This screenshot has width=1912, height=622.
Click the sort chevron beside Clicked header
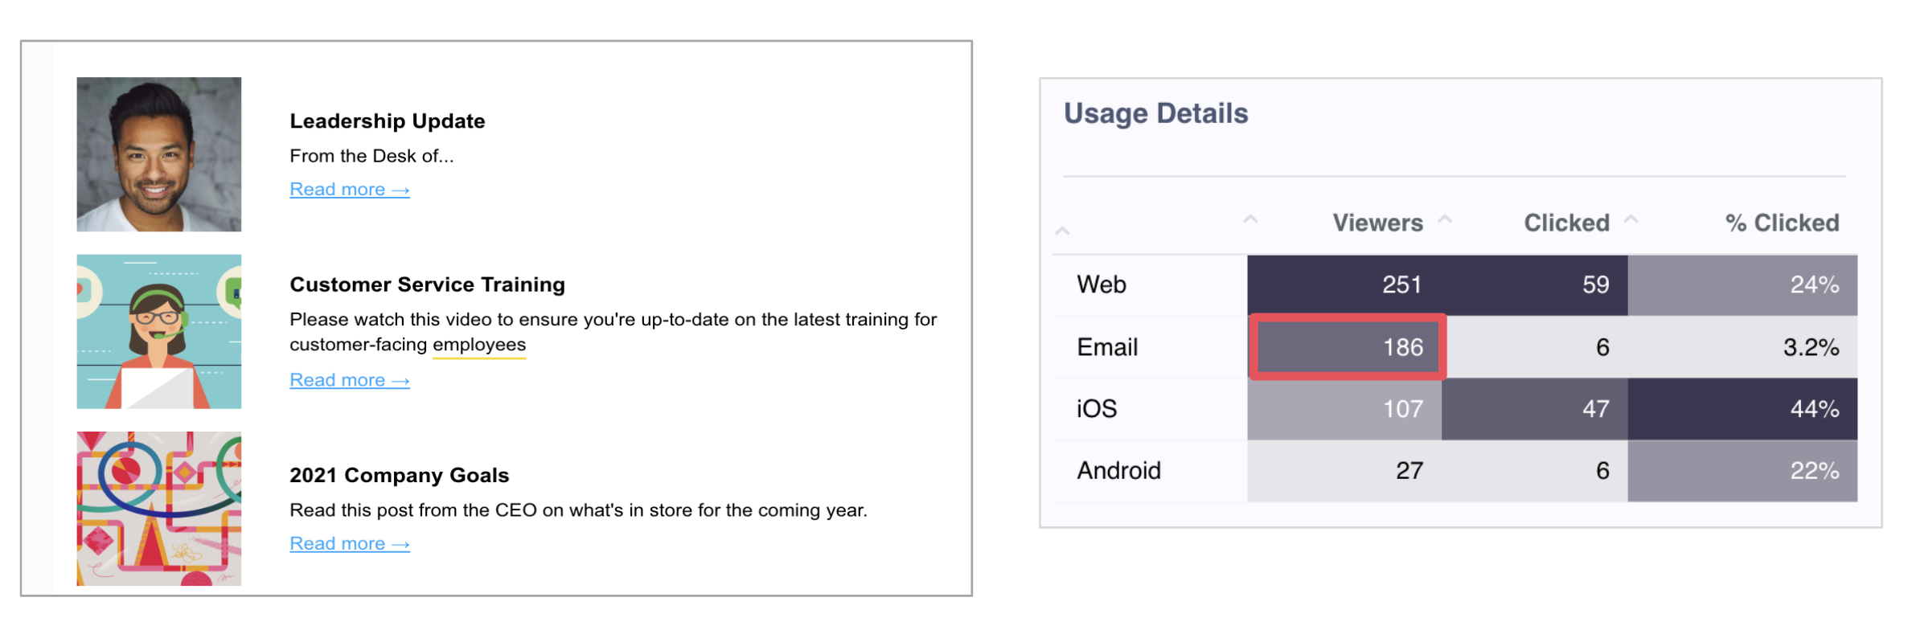click(1631, 219)
